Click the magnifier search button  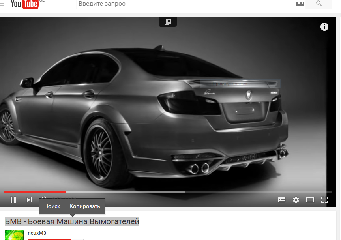coord(319,4)
